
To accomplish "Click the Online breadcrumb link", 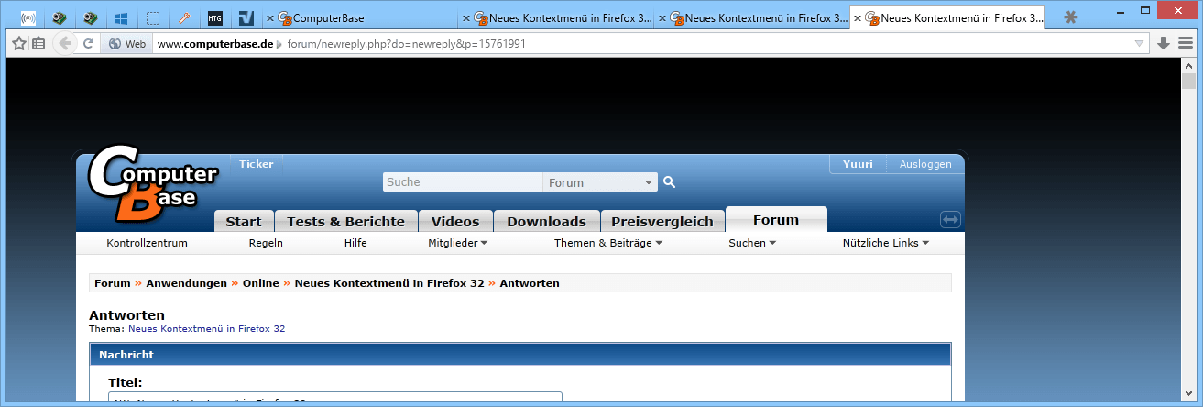I will coord(261,283).
